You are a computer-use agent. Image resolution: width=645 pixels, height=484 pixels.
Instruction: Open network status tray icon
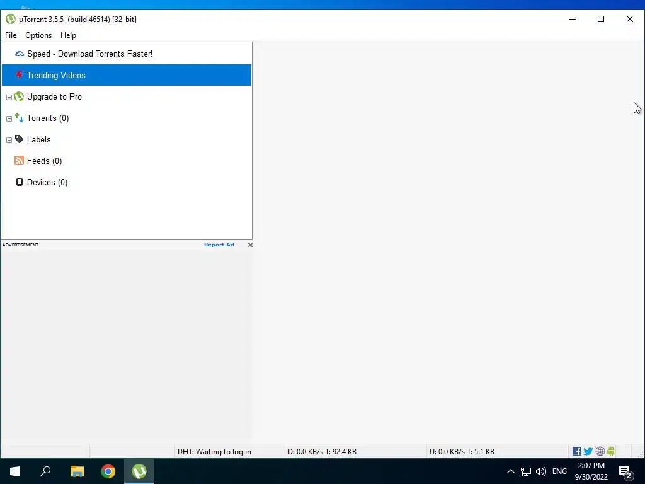tap(526, 471)
